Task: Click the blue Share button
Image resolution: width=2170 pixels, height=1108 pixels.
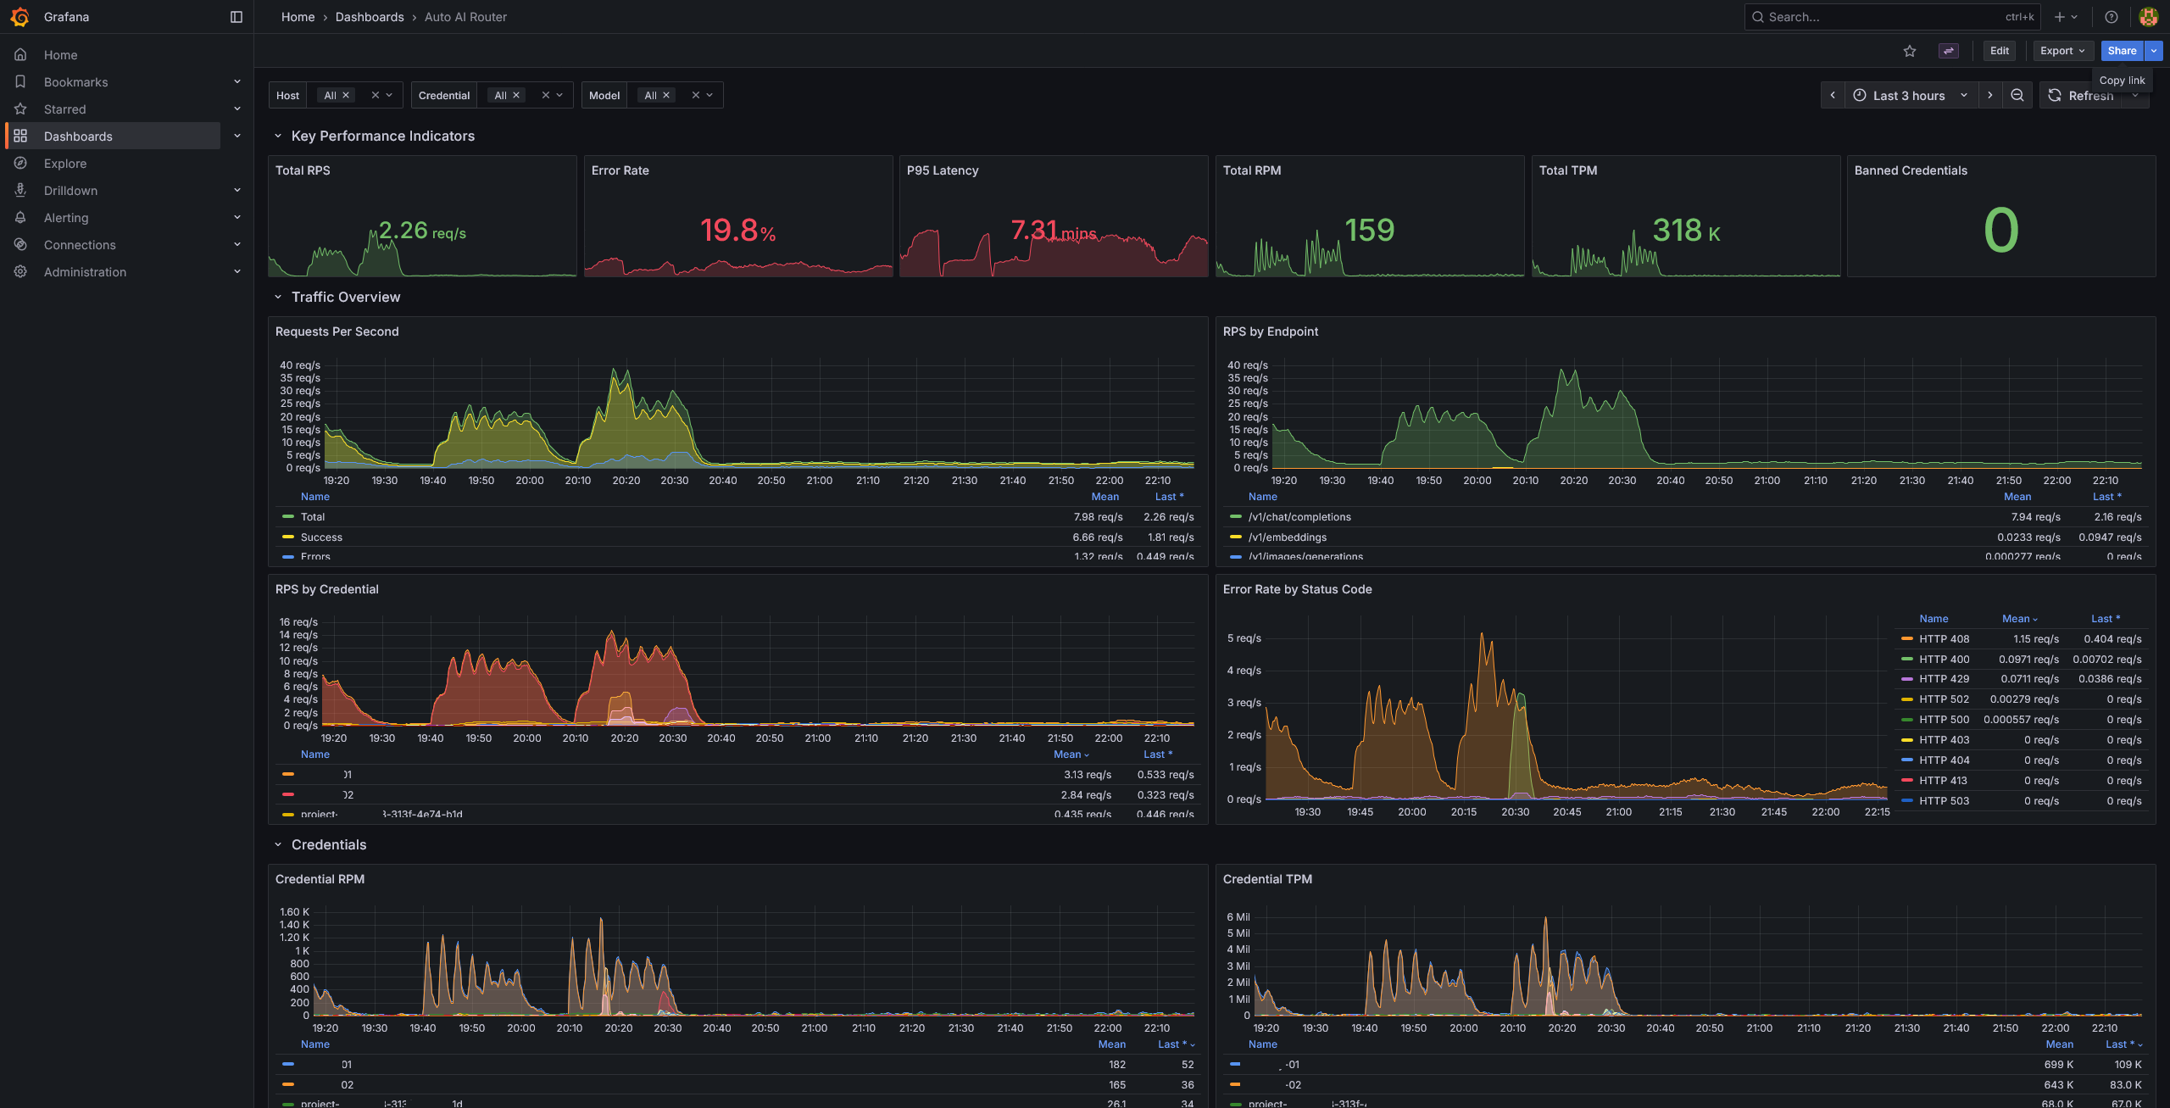Action: pos(2123,51)
